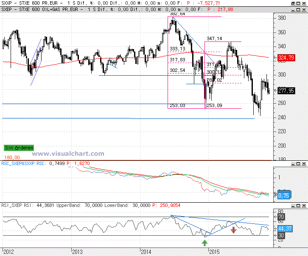Click the 200 price axis value
The image size is (308, 256).
(x=282, y=146)
